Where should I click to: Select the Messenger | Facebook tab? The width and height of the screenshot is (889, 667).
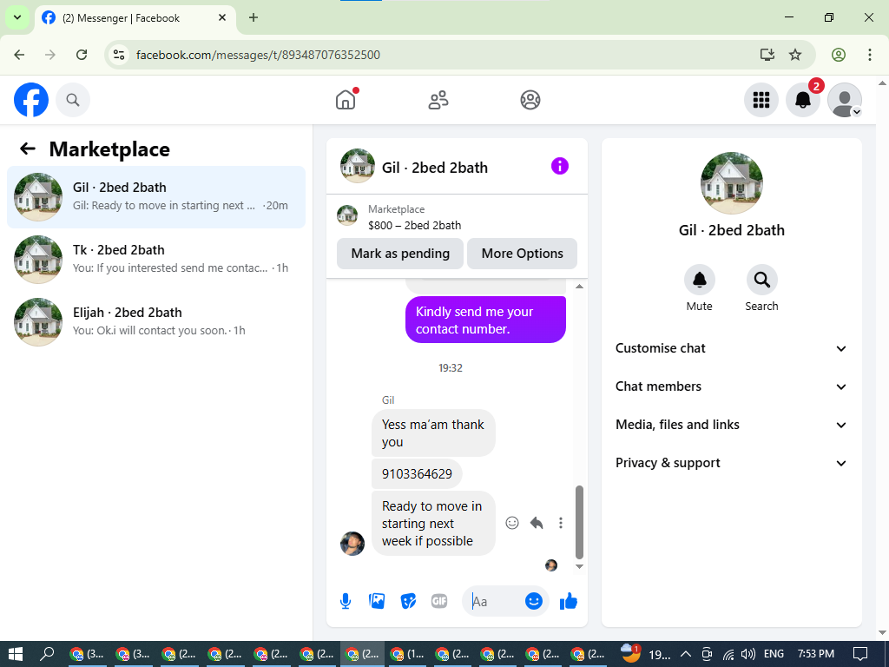coord(135,18)
